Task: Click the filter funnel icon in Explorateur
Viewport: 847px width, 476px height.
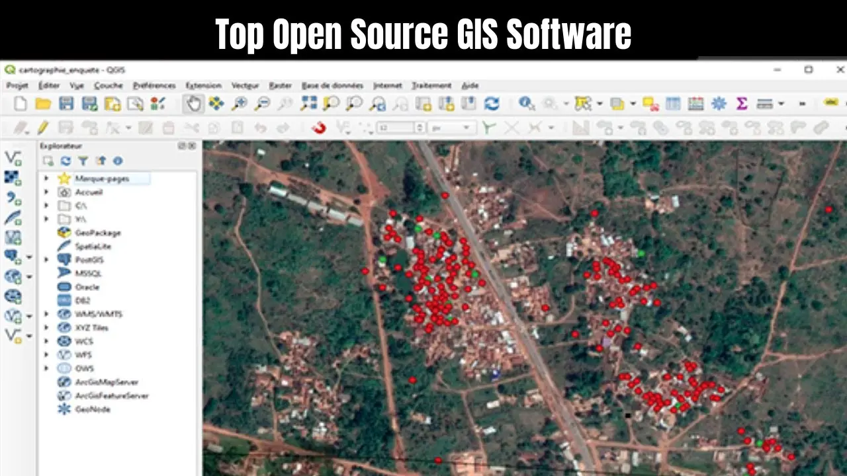Action: (83, 160)
